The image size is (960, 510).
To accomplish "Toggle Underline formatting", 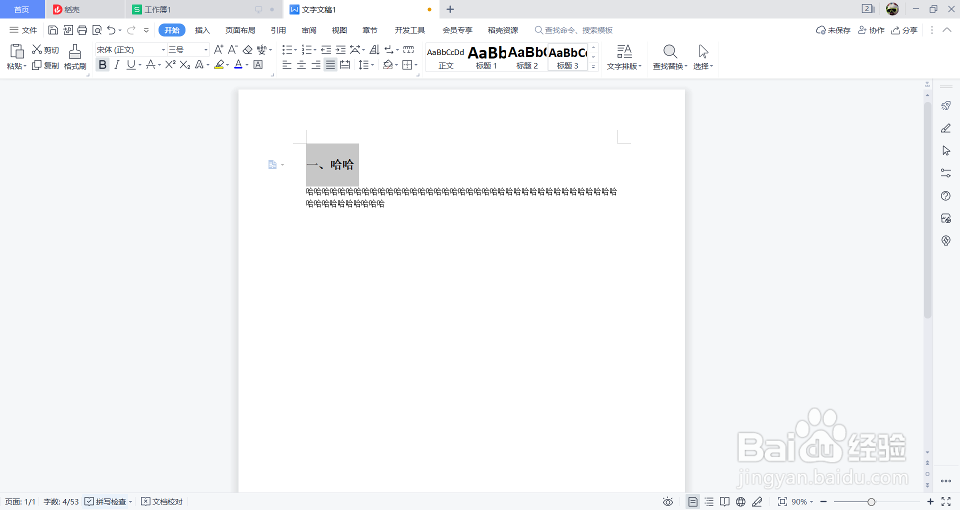I will coord(131,64).
